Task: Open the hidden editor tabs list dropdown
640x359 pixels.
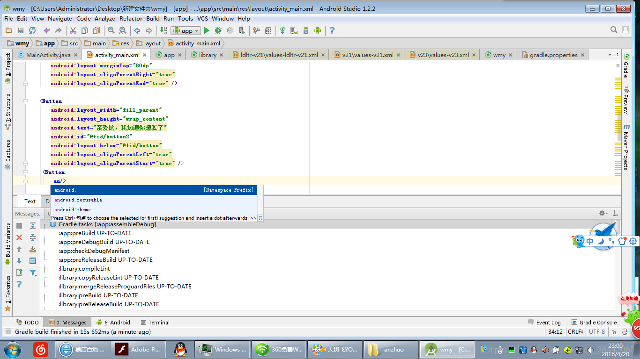Action: 614,55
